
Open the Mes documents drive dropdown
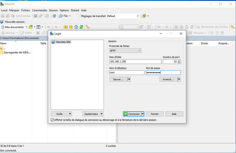pyautogui.click(x=26, y=27)
